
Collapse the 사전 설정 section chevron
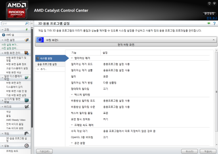point(2,40)
